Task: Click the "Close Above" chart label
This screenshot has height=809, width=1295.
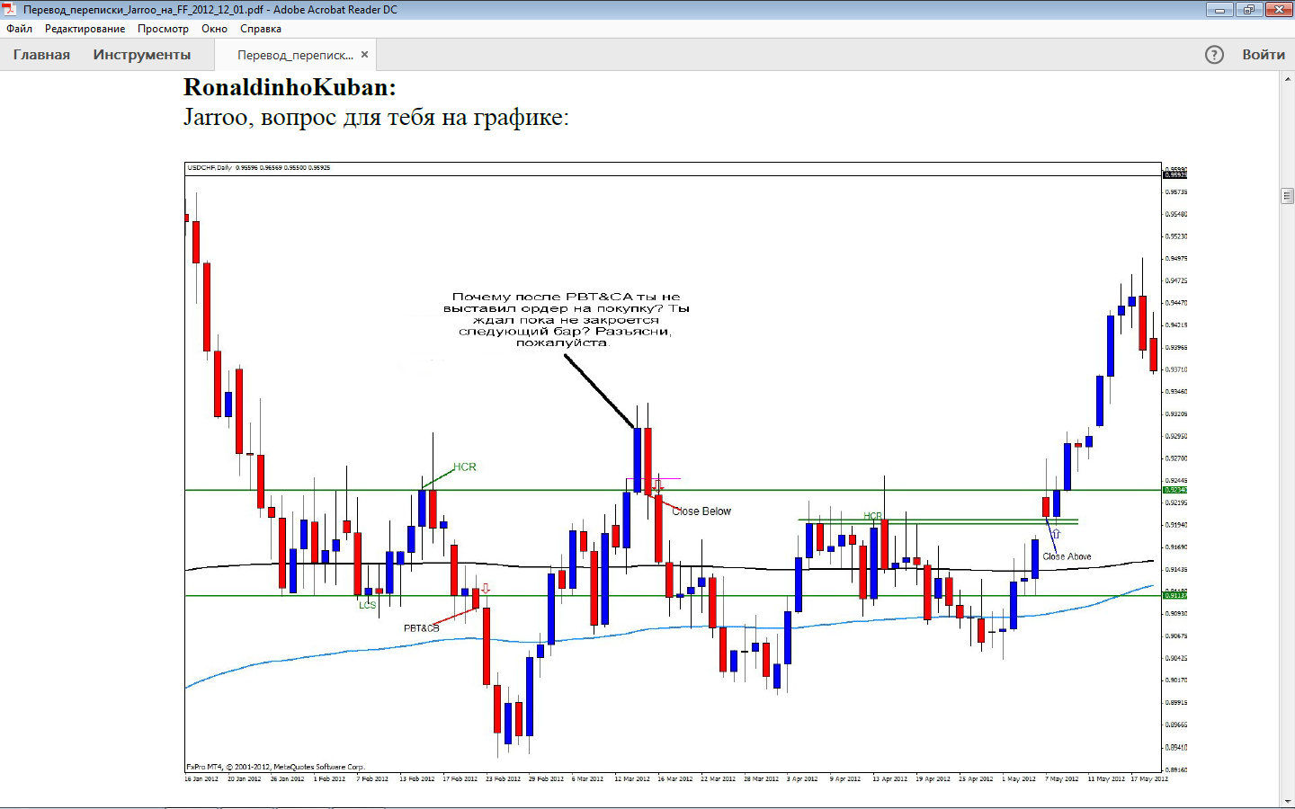Action: (1067, 556)
